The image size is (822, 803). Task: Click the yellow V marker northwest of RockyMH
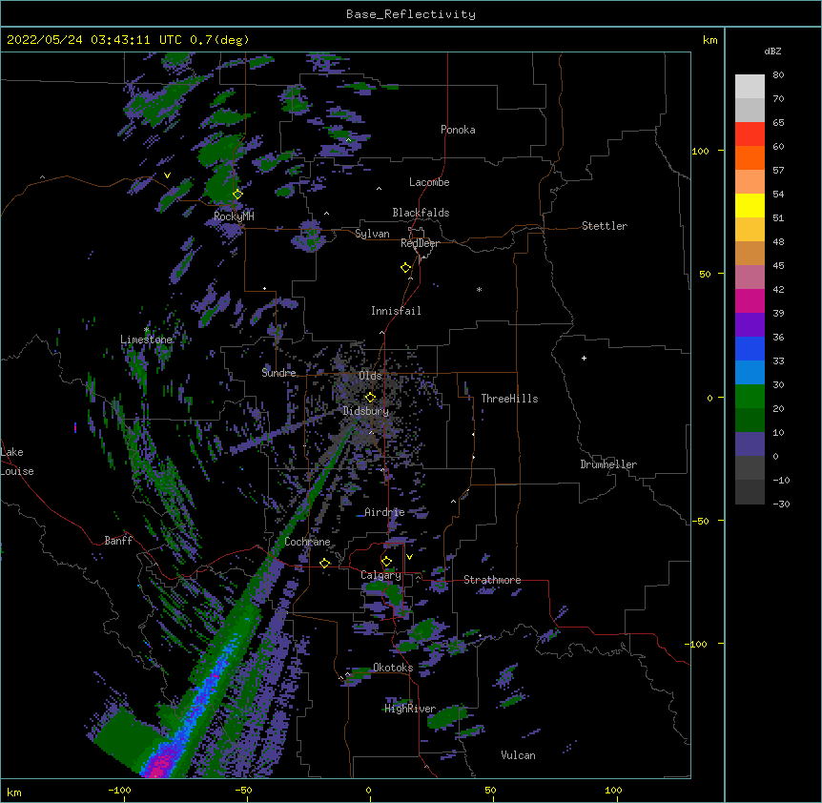167,175
